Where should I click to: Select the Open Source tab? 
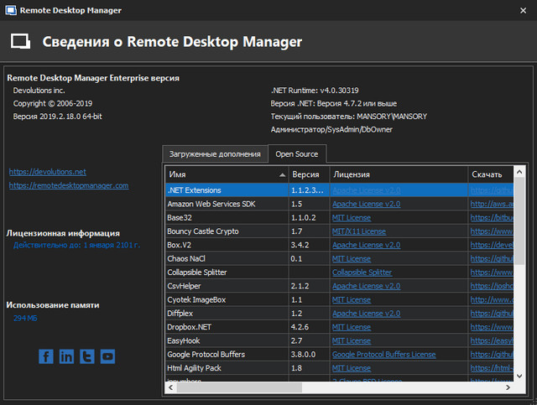297,153
